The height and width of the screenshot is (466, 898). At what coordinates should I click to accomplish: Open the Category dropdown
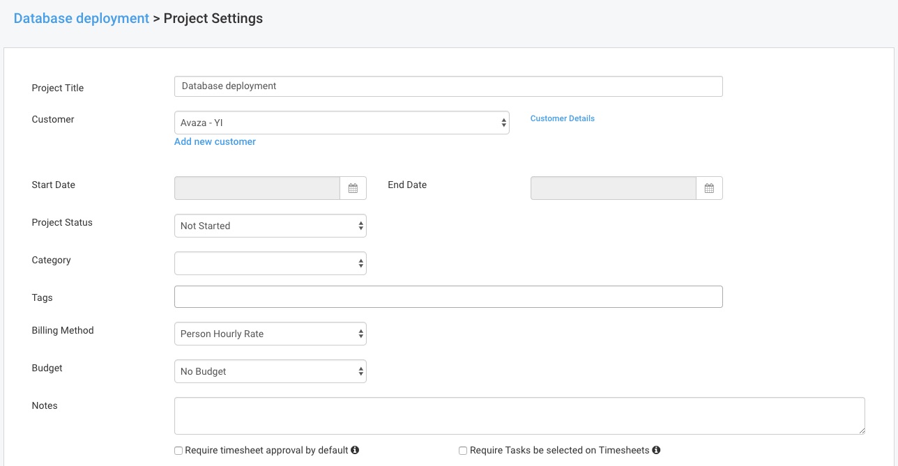[x=270, y=263]
